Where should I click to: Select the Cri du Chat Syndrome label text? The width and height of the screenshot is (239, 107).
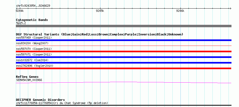(x=62, y=103)
